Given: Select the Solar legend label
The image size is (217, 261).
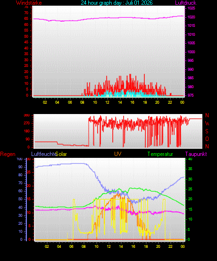Looking at the screenshot, I should (61, 154).
